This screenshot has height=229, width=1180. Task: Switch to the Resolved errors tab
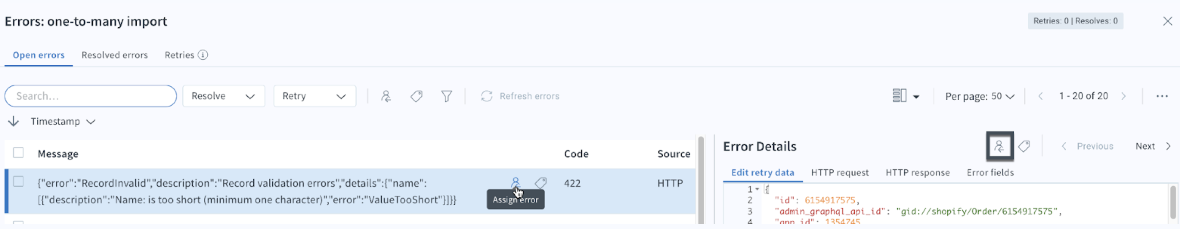coord(115,54)
